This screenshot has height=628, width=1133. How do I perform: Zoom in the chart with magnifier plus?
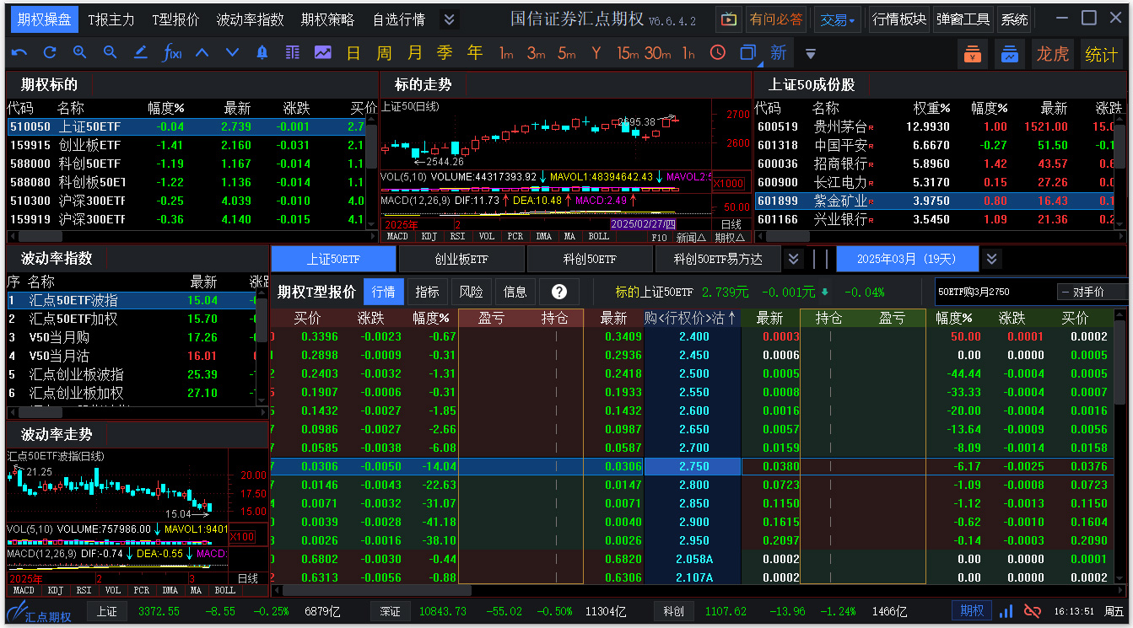click(x=80, y=53)
